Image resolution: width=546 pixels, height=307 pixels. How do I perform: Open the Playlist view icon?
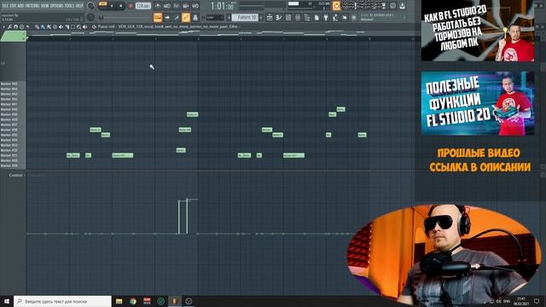tap(270, 17)
